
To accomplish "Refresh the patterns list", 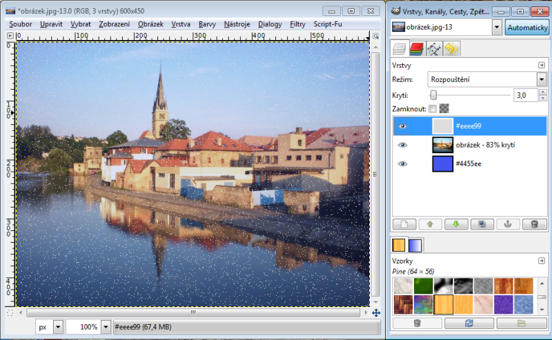I will pyautogui.click(x=469, y=323).
